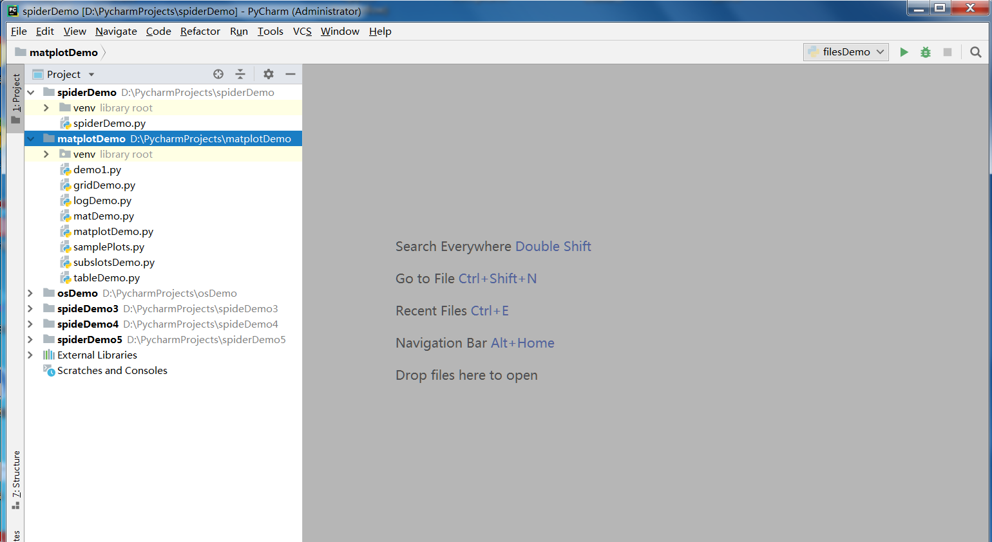Select gridDemo.py in project tree
The image size is (992, 542).
click(104, 185)
